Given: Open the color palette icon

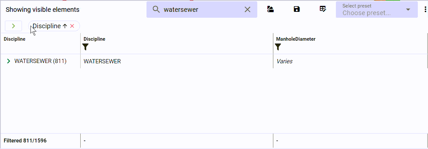Looking at the screenshot, I should (x=270, y=9).
